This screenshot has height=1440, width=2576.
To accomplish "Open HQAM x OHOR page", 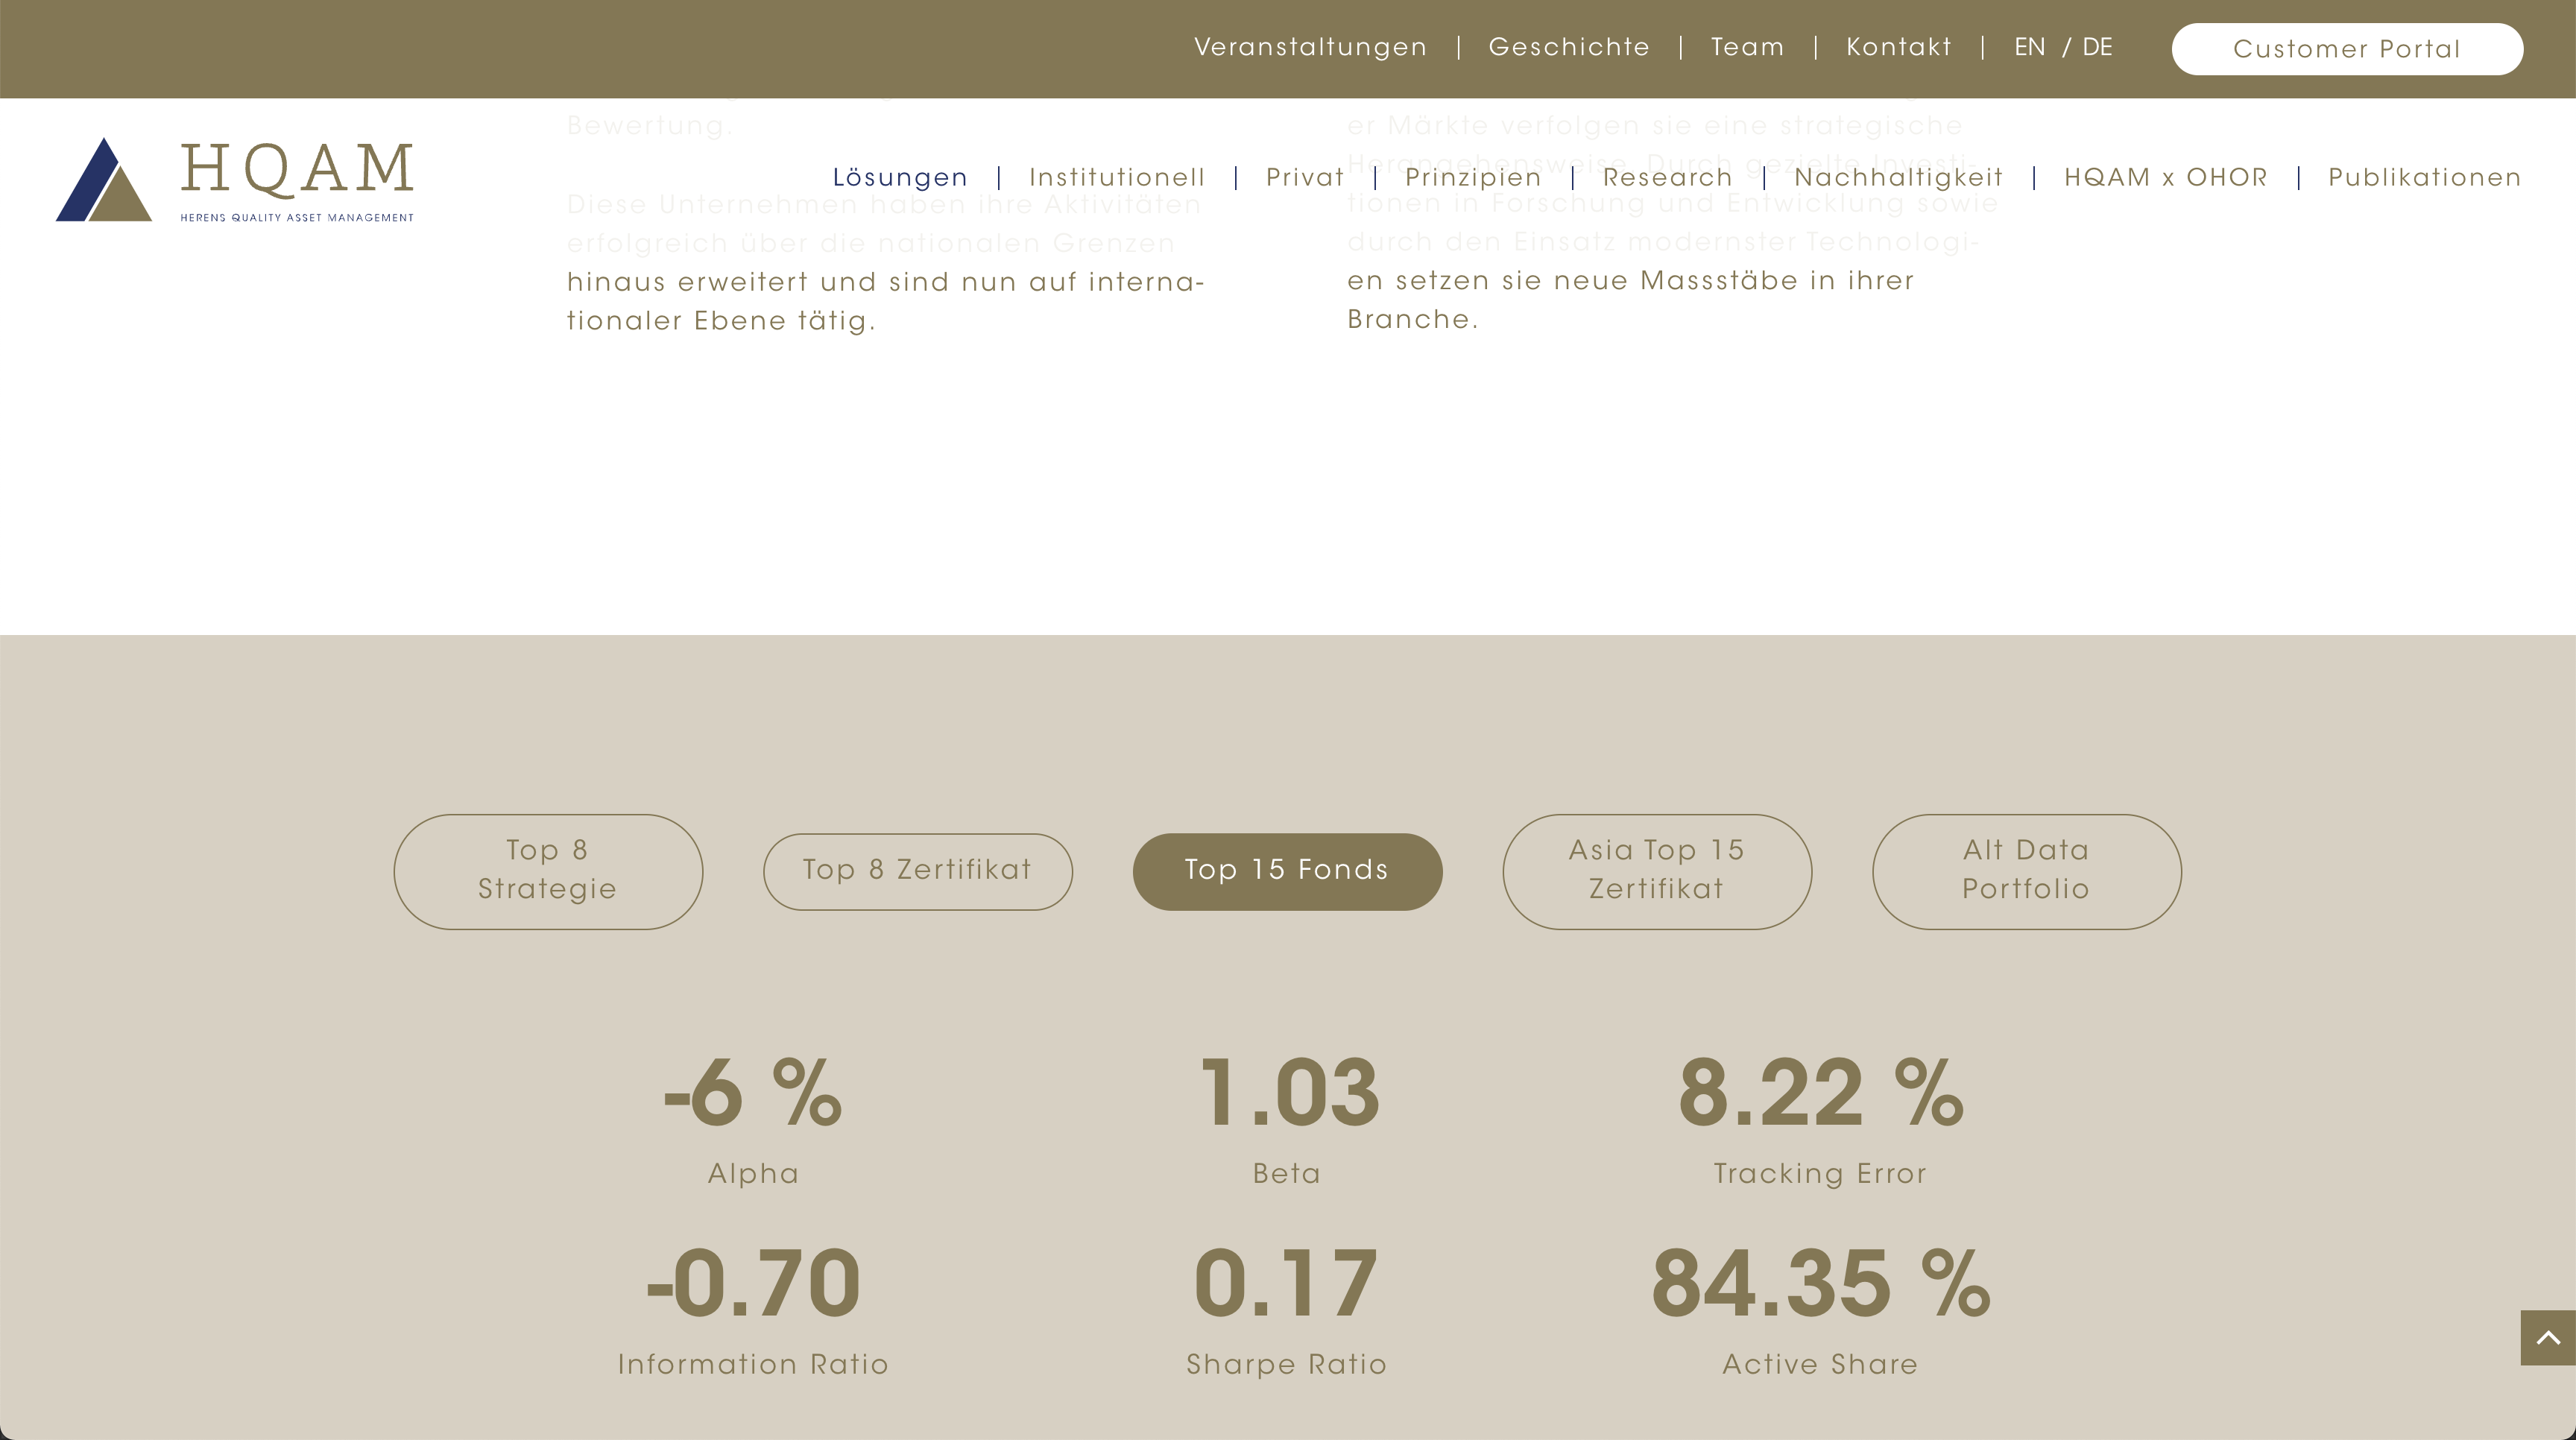I will [x=2165, y=178].
